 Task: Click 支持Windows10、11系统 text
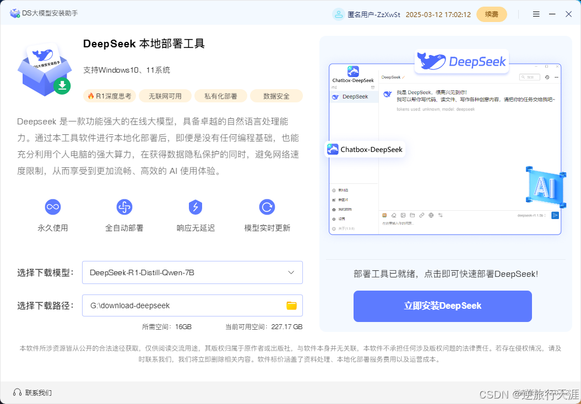tap(127, 70)
